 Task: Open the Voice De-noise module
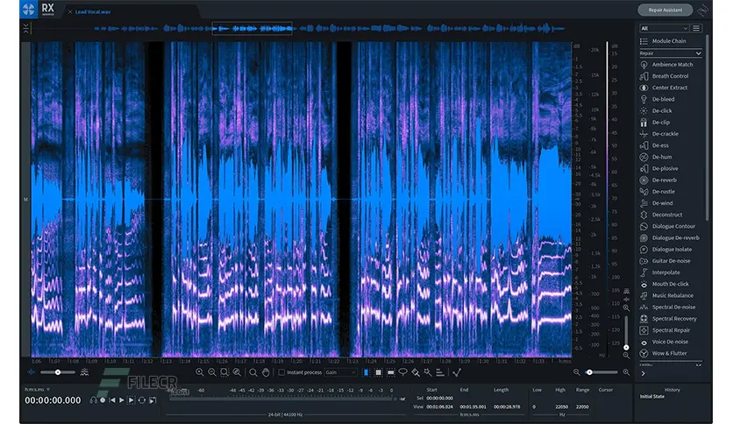click(670, 342)
